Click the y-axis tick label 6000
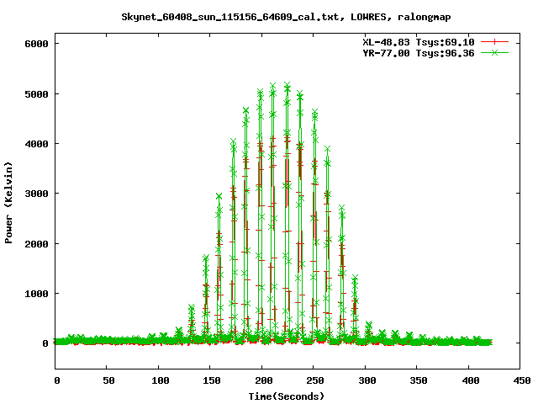The image size is (538, 404). tap(36, 44)
